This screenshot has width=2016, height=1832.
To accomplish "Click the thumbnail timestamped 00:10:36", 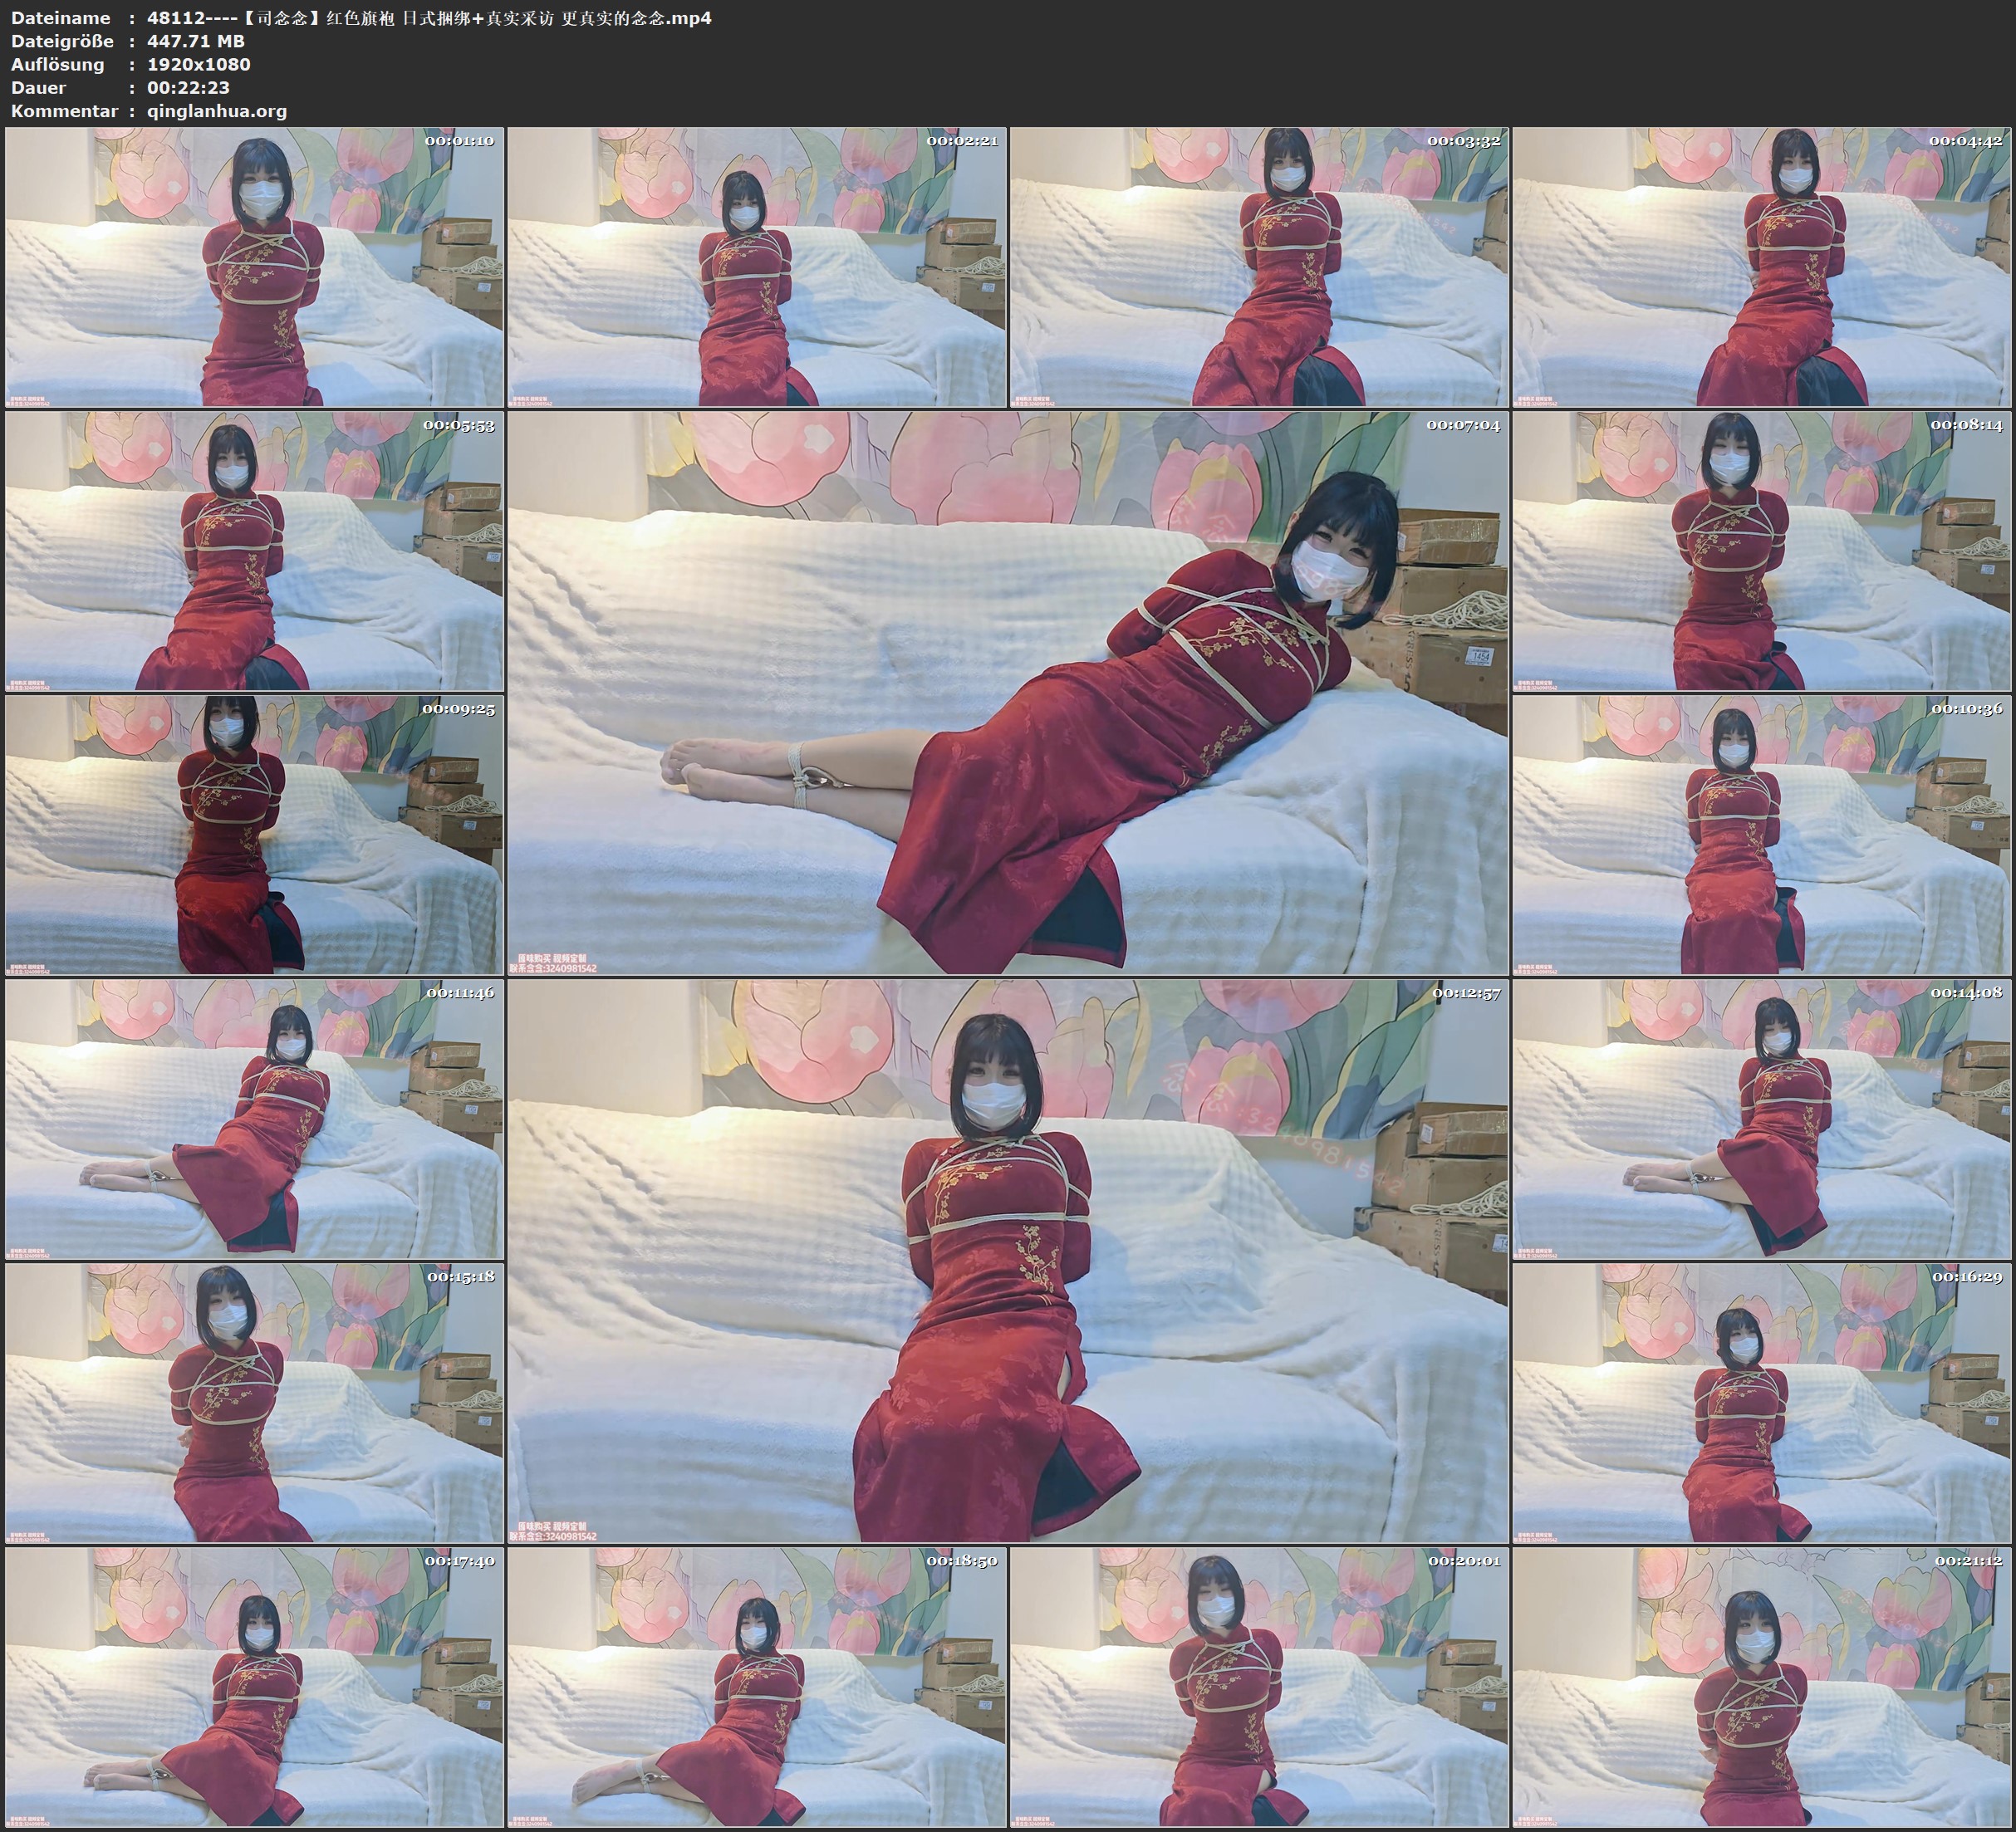I will 1761,835.
